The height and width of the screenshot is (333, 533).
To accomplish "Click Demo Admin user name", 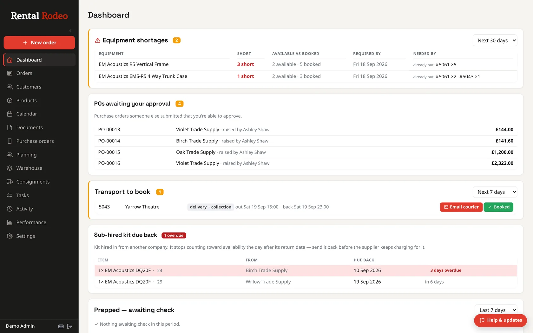I will tap(20, 326).
